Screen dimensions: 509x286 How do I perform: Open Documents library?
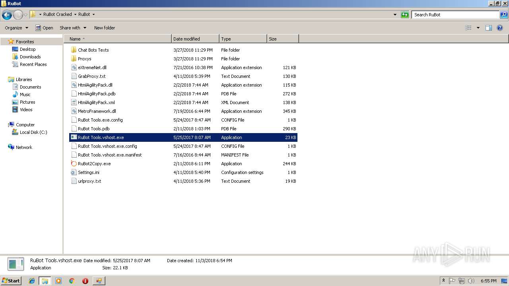point(30,87)
